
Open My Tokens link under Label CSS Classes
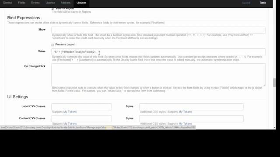point(70,112)
